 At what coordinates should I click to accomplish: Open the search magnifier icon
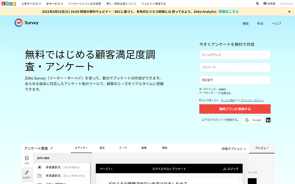[257, 4]
